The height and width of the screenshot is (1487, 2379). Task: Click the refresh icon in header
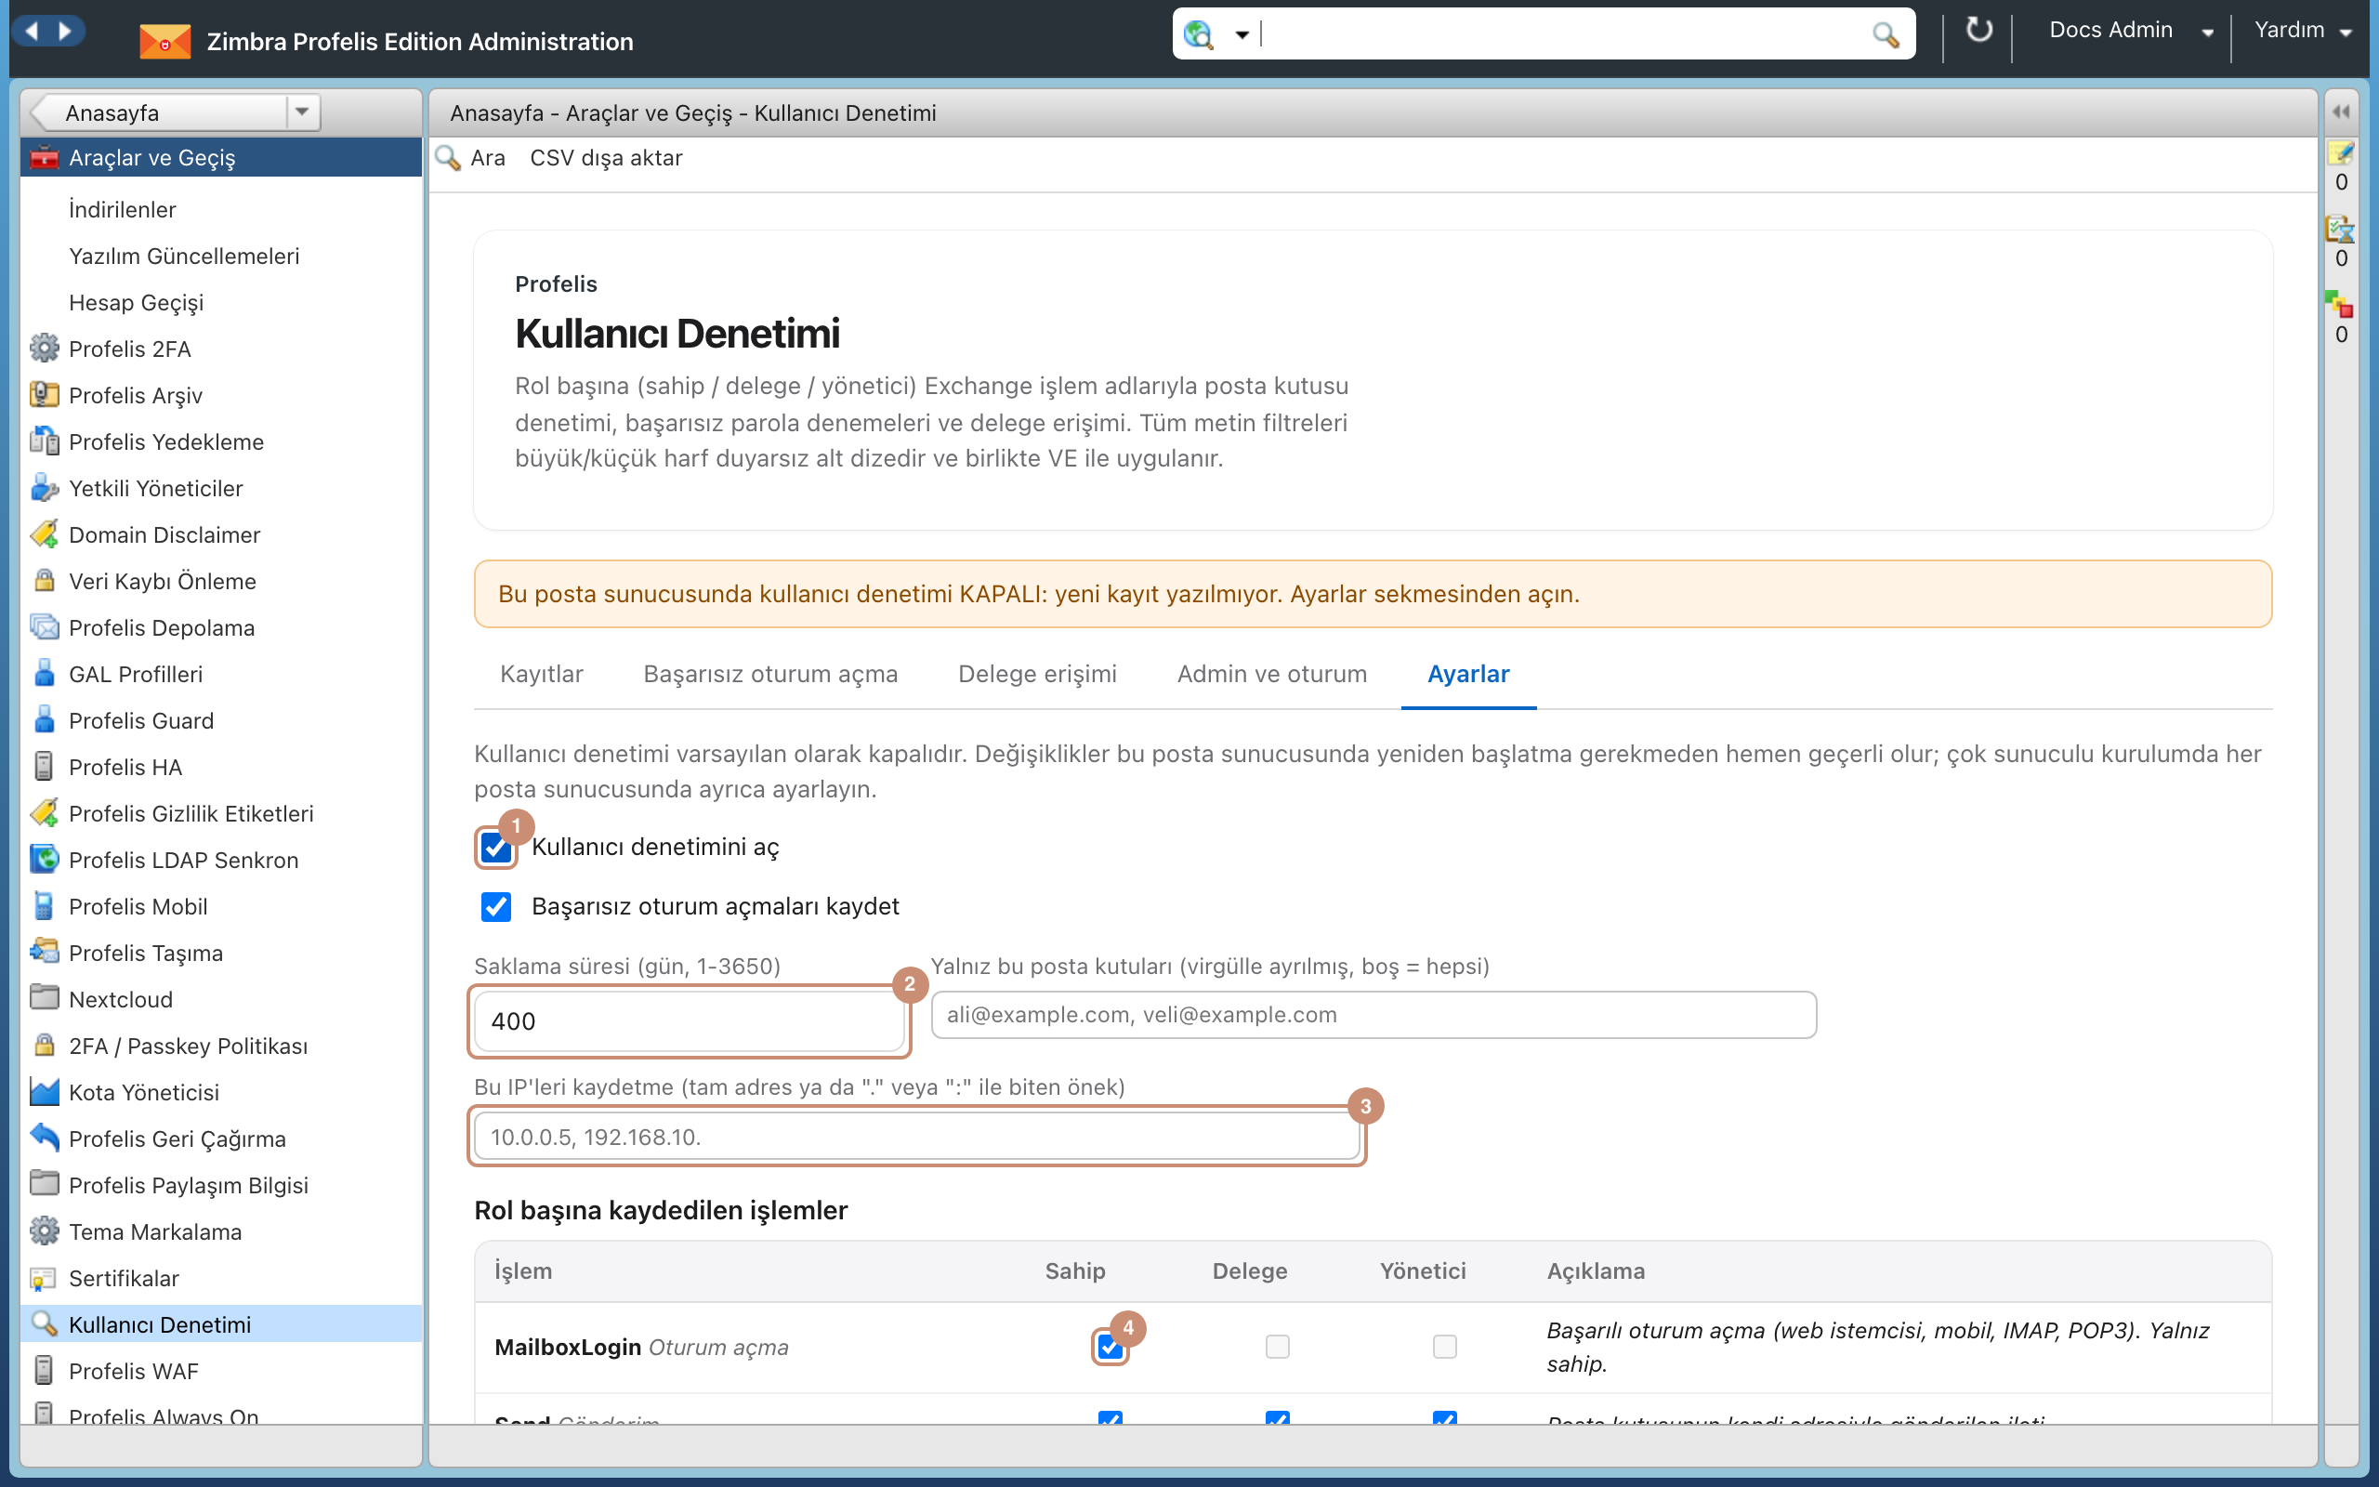[x=1978, y=31]
